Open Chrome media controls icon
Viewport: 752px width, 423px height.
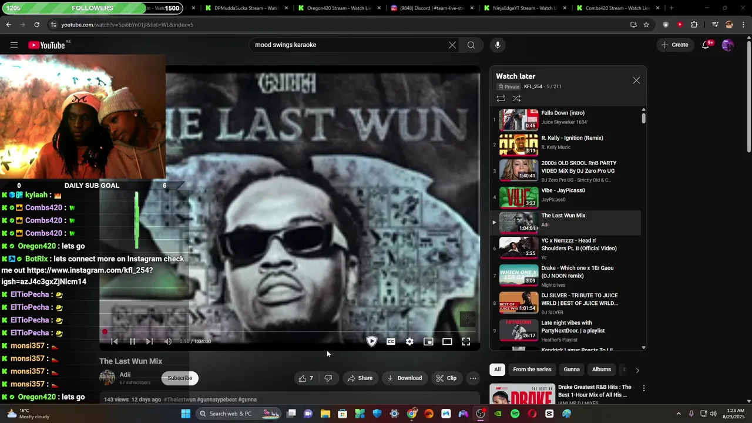click(715, 25)
